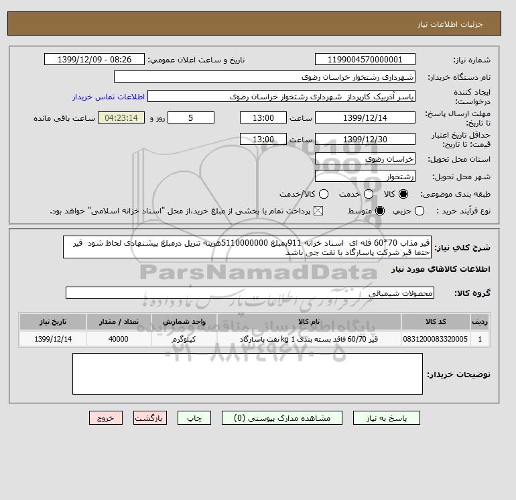
Task: Select the کالا/خدمت radio button
Action: coord(324,194)
